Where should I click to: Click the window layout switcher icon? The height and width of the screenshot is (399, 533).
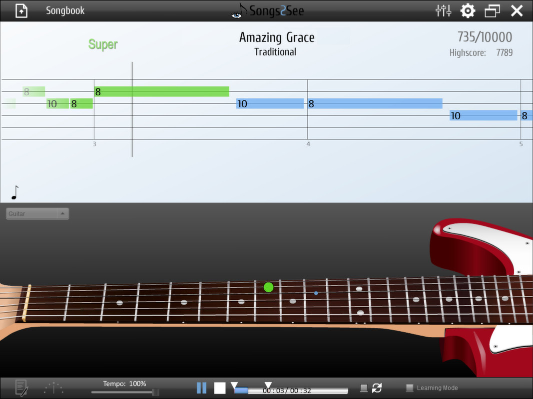tap(492, 10)
